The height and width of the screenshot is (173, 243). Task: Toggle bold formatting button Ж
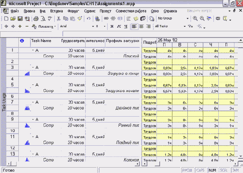tap(112, 26)
